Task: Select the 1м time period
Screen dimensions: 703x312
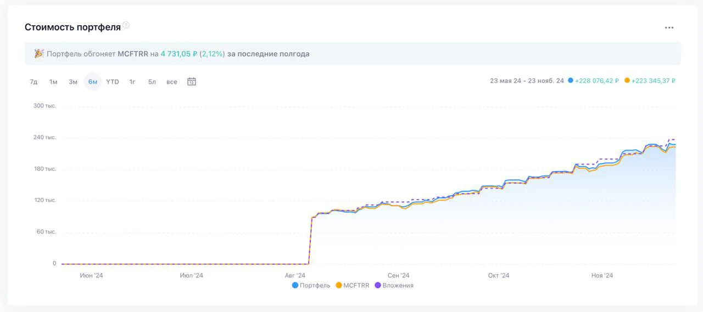Action: click(x=53, y=82)
